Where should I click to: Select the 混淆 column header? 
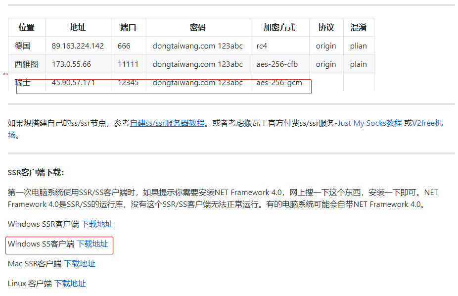(359, 27)
